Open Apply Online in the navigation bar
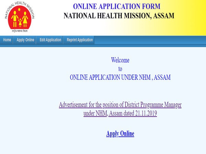 [25, 40]
